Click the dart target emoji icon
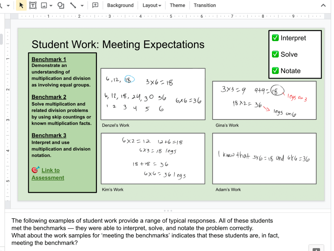The image size is (334, 251). [36, 170]
